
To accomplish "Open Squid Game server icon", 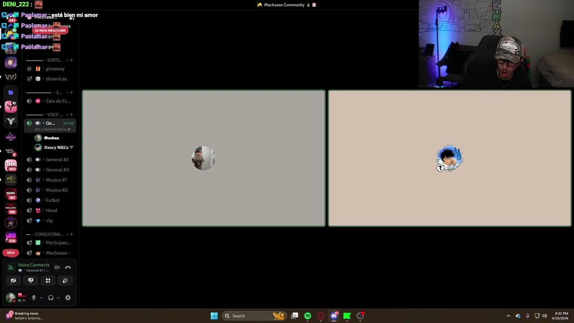I will (x=11, y=151).
